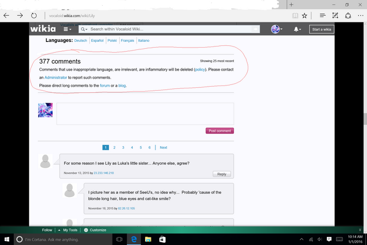Open the Administrator link
Viewport: 367px width, 245px height.
56,77
